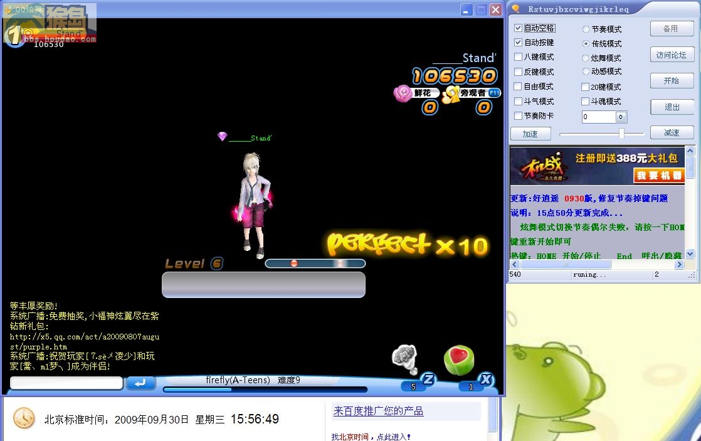Viewport: 701px width, 441px height.
Task: Enable the 自由模式 checkbox
Action: point(518,86)
